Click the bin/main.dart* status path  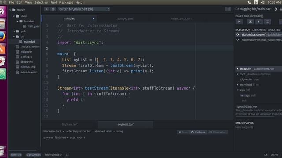click(x=54, y=155)
